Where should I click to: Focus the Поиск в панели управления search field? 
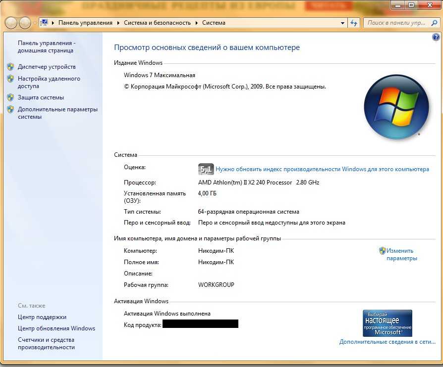point(396,23)
